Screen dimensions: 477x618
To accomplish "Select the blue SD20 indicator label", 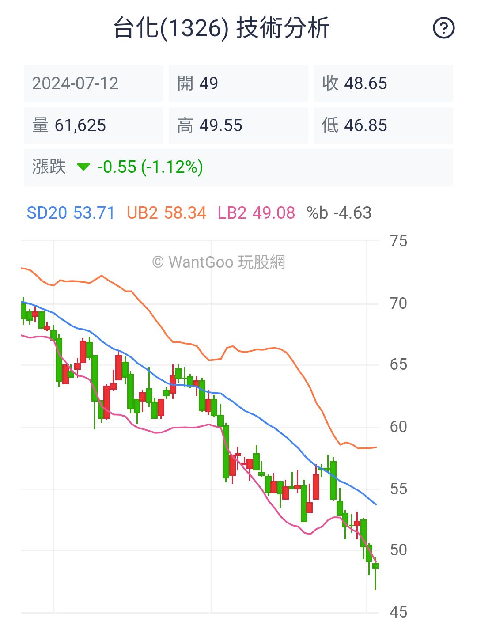I will [71, 213].
